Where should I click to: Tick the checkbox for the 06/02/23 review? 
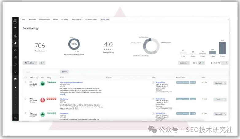[x=25, y=83]
